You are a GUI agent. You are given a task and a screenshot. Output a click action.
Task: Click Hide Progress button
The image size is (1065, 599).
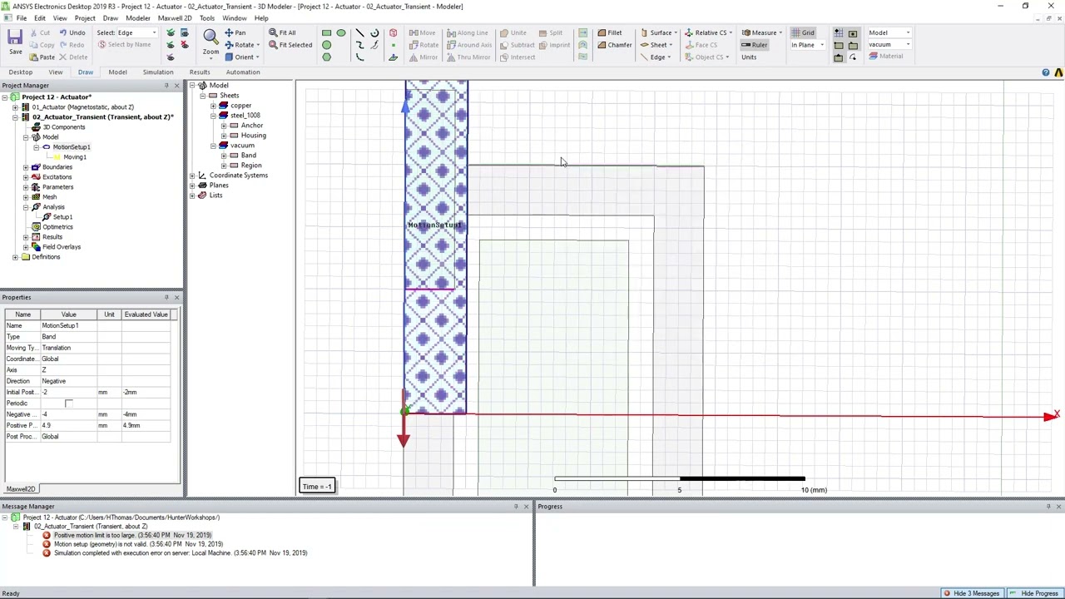point(1034,593)
